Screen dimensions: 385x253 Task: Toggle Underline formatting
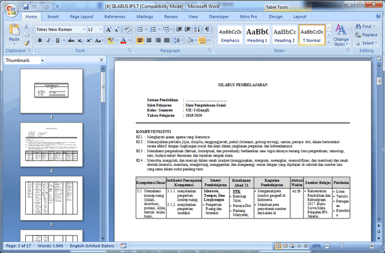(57, 40)
